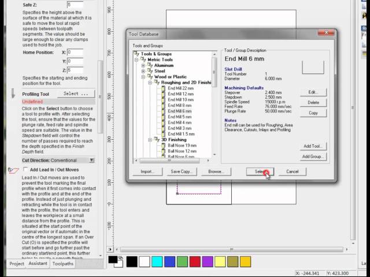Enable Add Lead In / Out Moves checkbox
Screen dimensions: 370x277
click(x=25, y=169)
